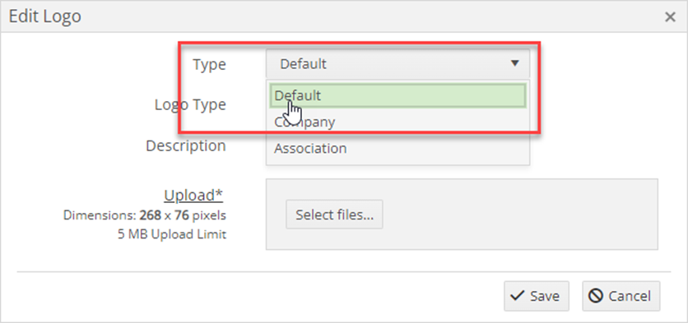688x323 pixels.
Task: Click the Logo Type field label
Action: pyautogui.click(x=190, y=105)
